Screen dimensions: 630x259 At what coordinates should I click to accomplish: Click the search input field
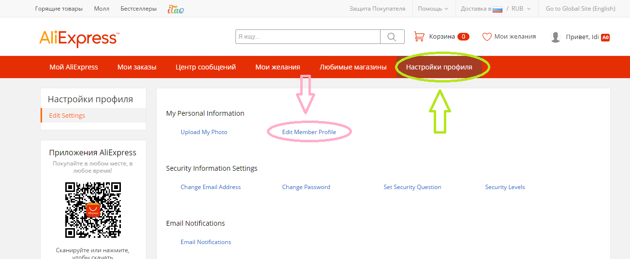click(308, 37)
